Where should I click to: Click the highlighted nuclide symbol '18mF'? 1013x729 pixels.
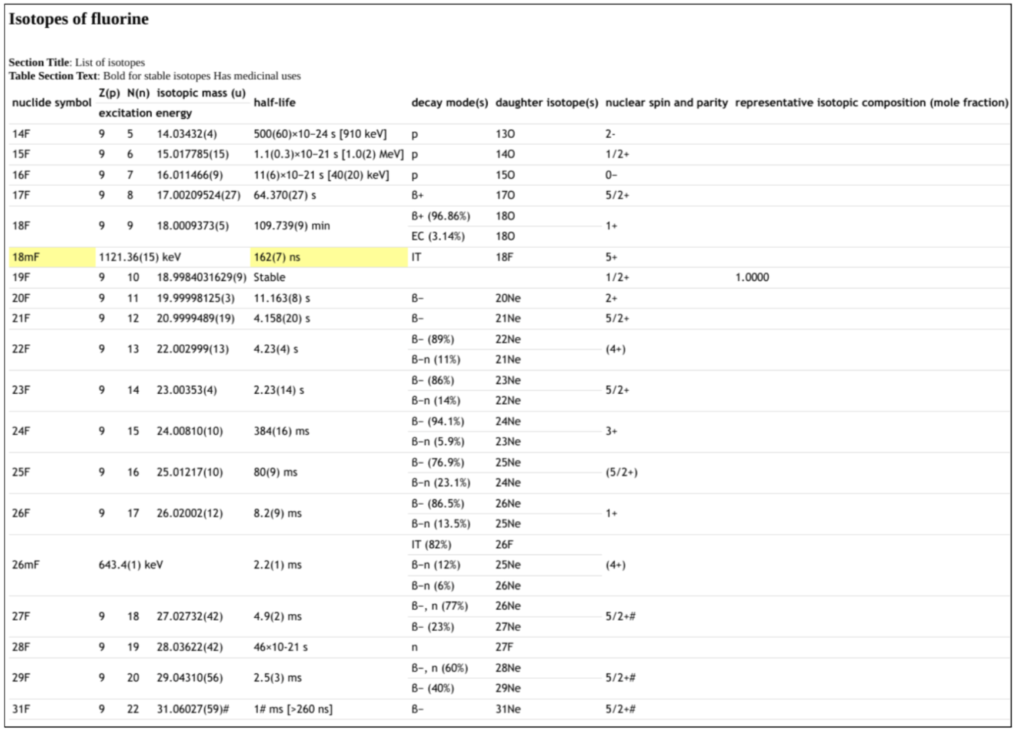[x=26, y=257]
